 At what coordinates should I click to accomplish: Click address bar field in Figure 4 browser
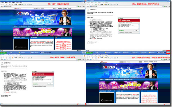(41, 60)
